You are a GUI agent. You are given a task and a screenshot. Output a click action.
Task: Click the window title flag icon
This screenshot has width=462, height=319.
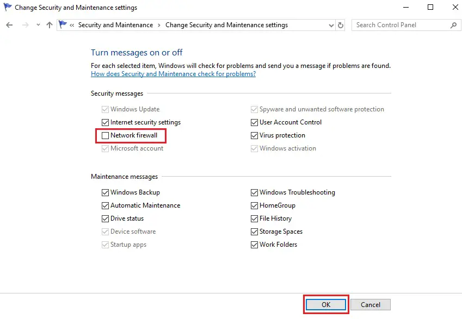click(8, 7)
